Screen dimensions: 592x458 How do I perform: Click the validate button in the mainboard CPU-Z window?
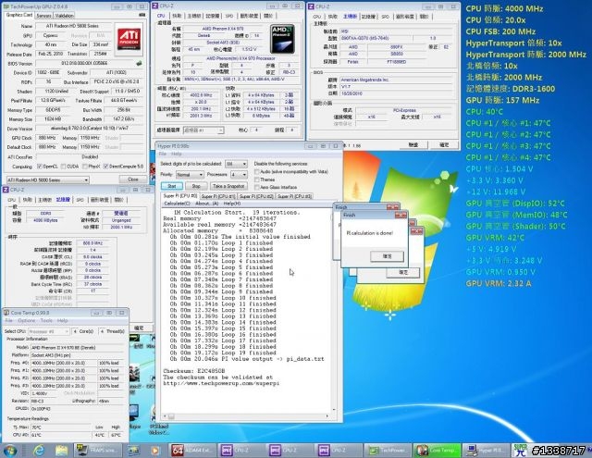tap(413, 144)
